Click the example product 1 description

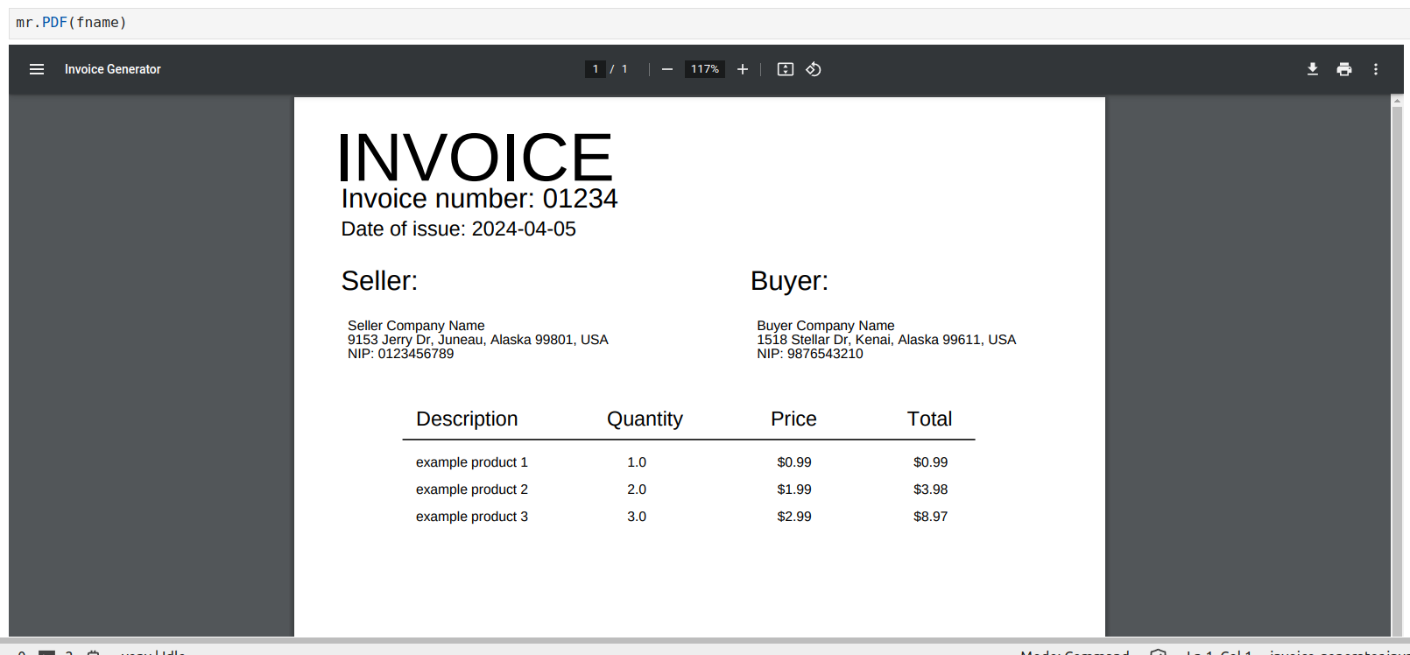pyautogui.click(x=472, y=462)
